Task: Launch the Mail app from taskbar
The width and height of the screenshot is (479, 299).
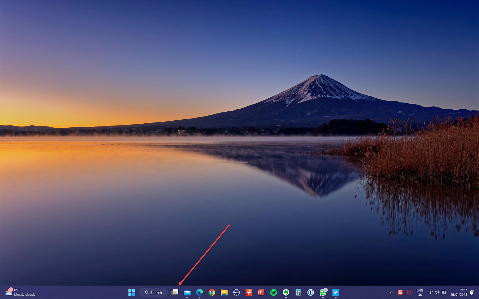Action: coord(187,293)
